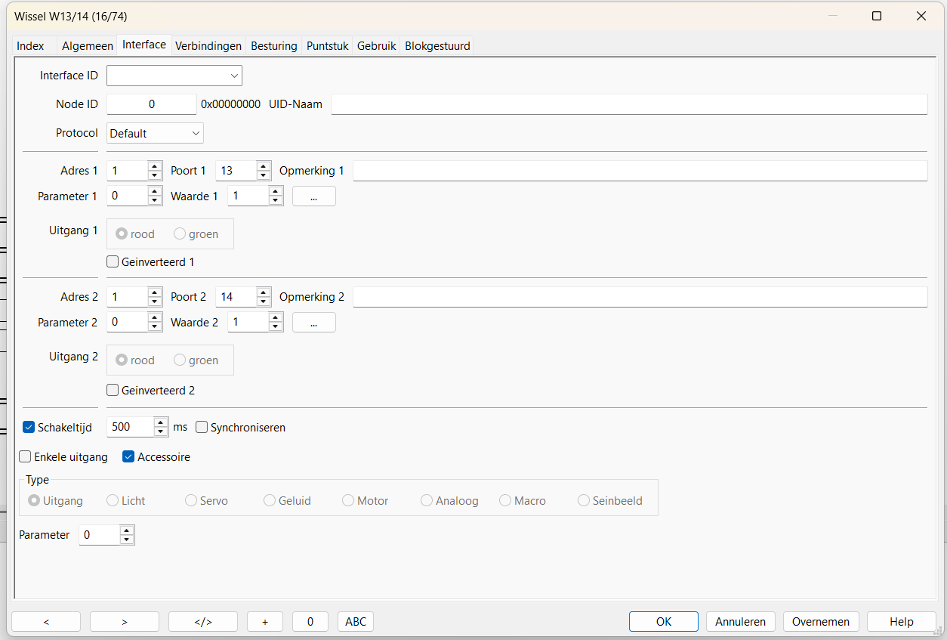Select the Seinbeeld type radio button
The image size is (947, 640).
584,501
